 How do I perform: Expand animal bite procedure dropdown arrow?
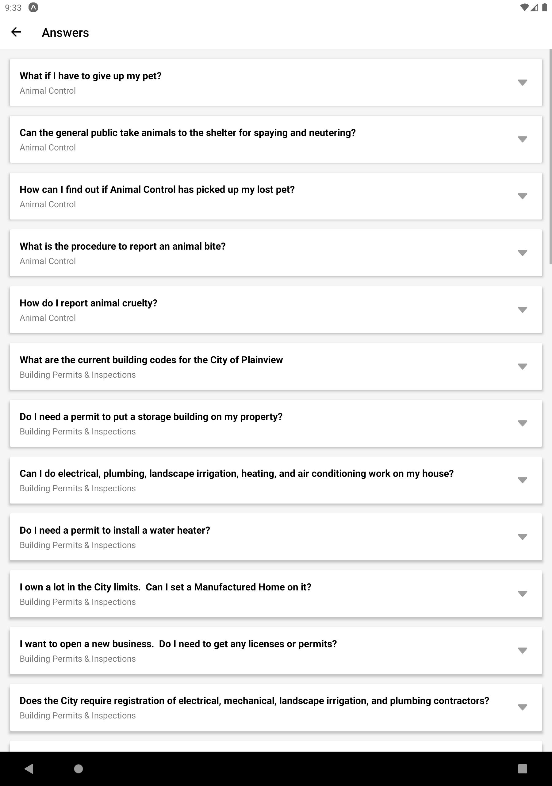[x=522, y=253]
